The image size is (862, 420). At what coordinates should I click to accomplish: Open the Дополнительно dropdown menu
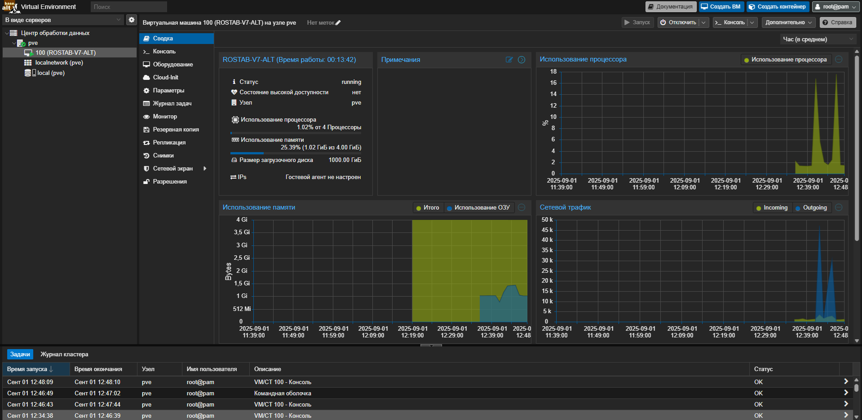pyautogui.click(x=788, y=22)
